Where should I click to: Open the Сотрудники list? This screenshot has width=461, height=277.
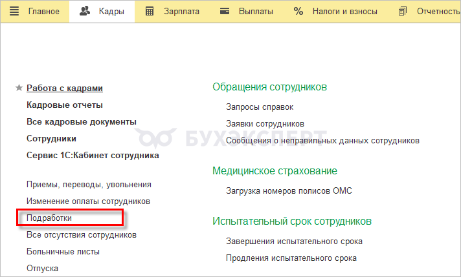51,138
